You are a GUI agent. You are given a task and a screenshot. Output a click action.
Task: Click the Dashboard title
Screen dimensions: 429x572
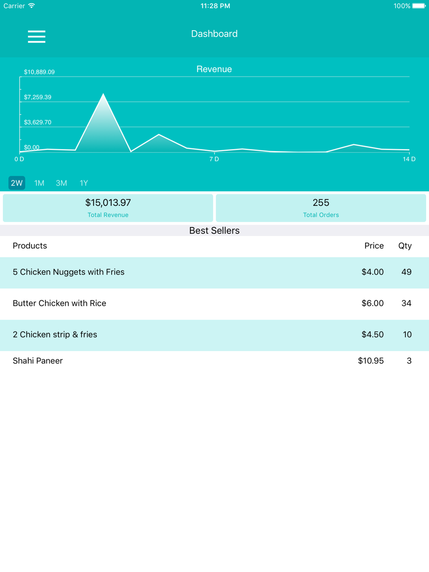[x=214, y=34]
